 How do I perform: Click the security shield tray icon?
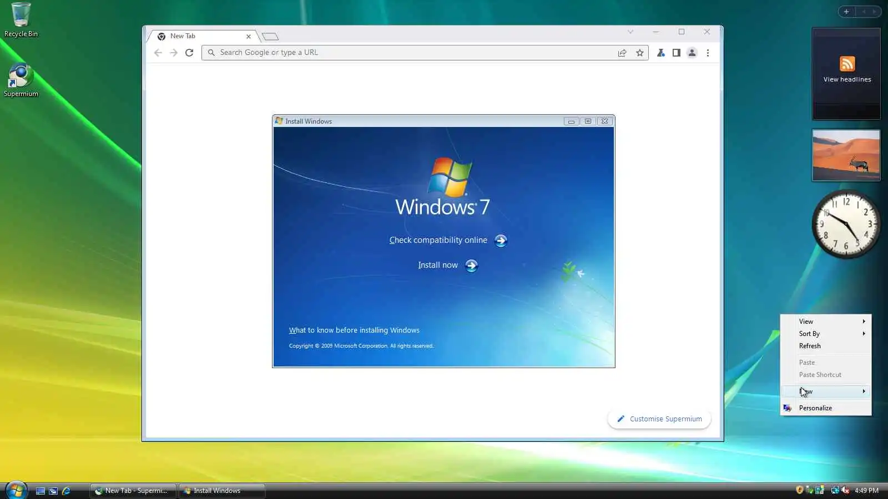click(800, 490)
